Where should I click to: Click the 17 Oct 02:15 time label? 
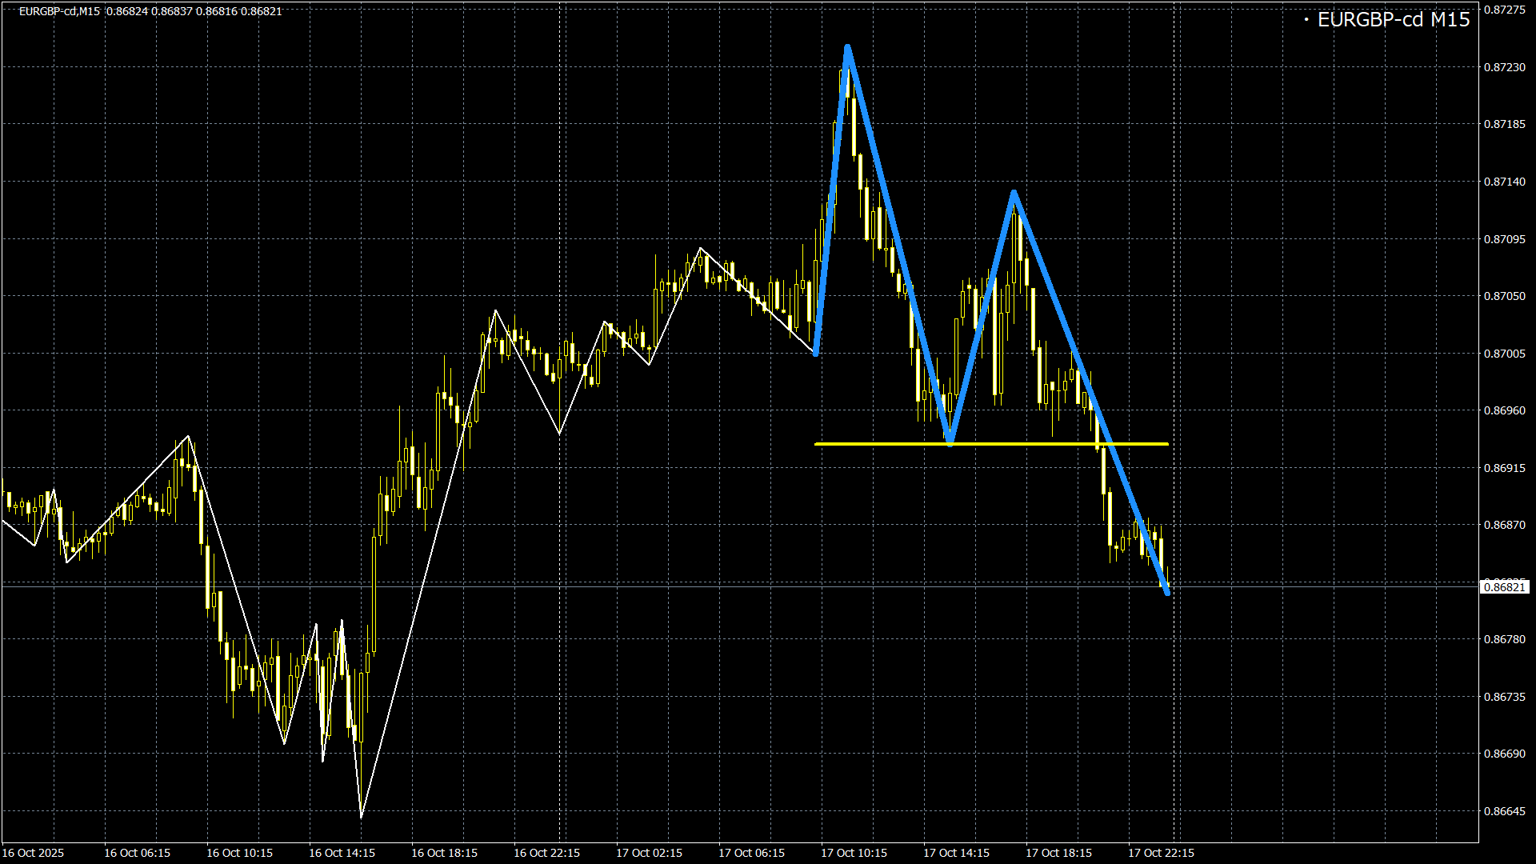[649, 853]
